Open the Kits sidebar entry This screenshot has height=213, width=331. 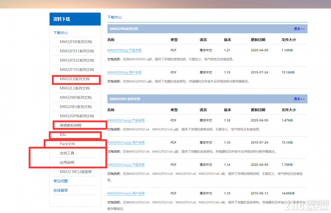coord(63,135)
